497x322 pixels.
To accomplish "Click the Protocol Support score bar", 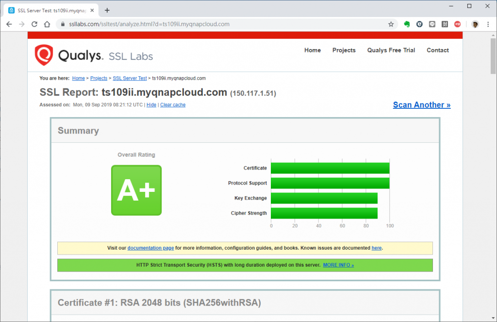I will coord(330,183).
